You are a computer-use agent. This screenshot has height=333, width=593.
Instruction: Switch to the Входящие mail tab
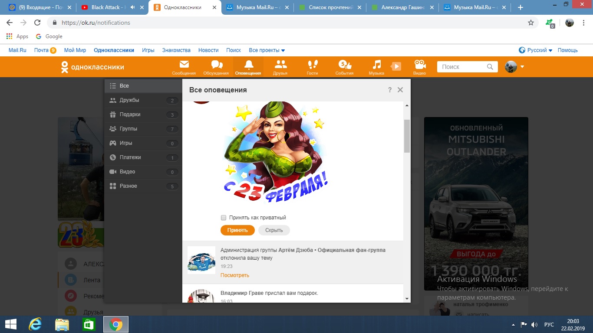(x=39, y=7)
